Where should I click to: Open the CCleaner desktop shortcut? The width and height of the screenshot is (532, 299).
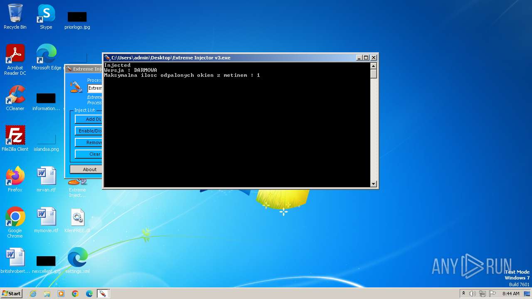coord(15,98)
